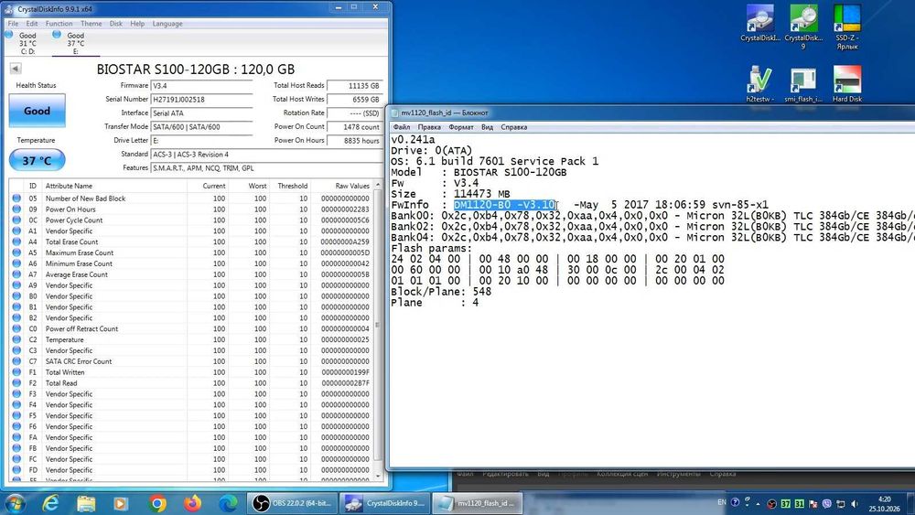915x515 pixels.
Task: Click the status dot of Temperature row
Action: [x=16, y=339]
